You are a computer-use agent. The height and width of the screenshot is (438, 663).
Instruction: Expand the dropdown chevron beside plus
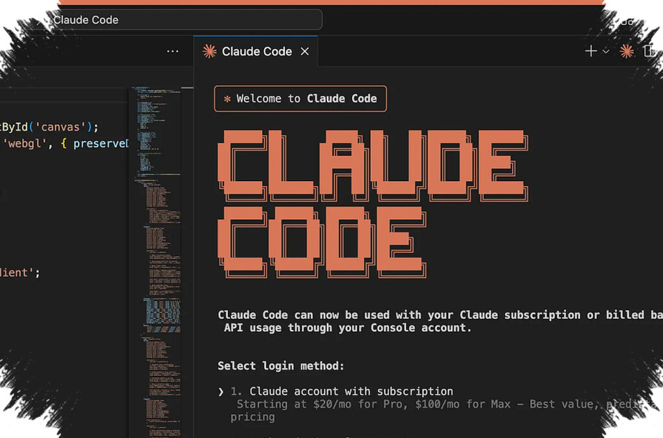(606, 52)
